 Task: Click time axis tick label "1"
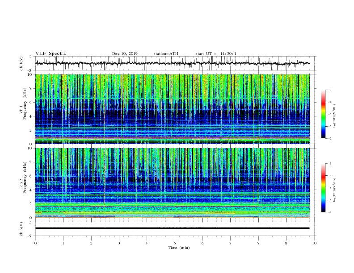pos(63,243)
